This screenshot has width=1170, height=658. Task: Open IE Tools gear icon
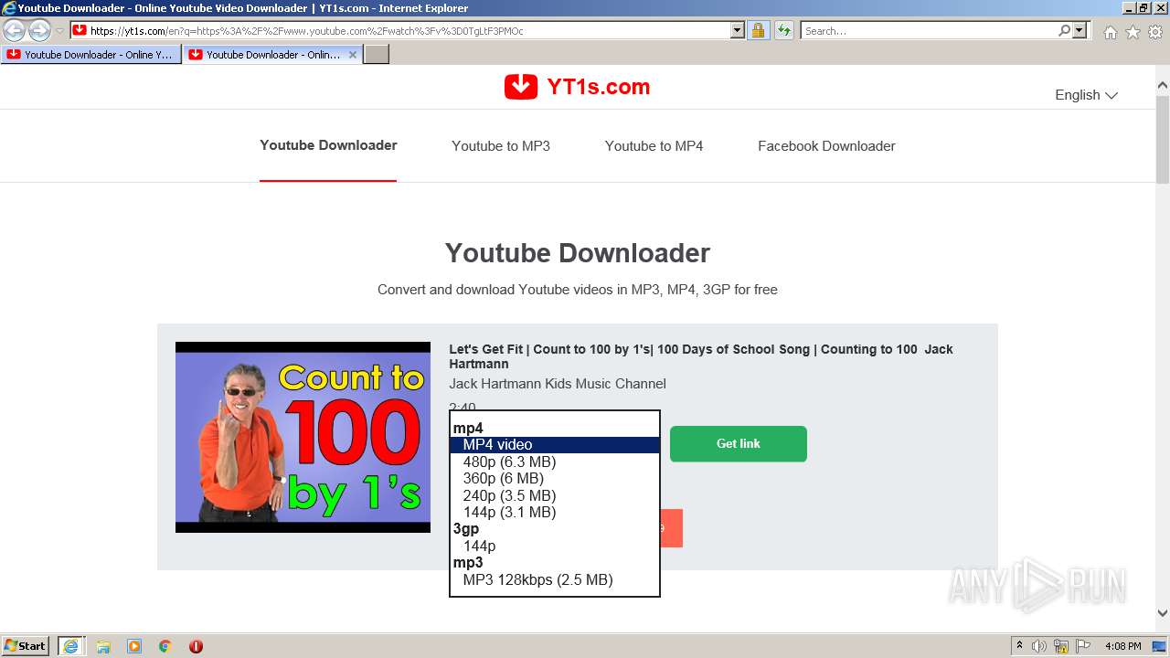point(1155,32)
